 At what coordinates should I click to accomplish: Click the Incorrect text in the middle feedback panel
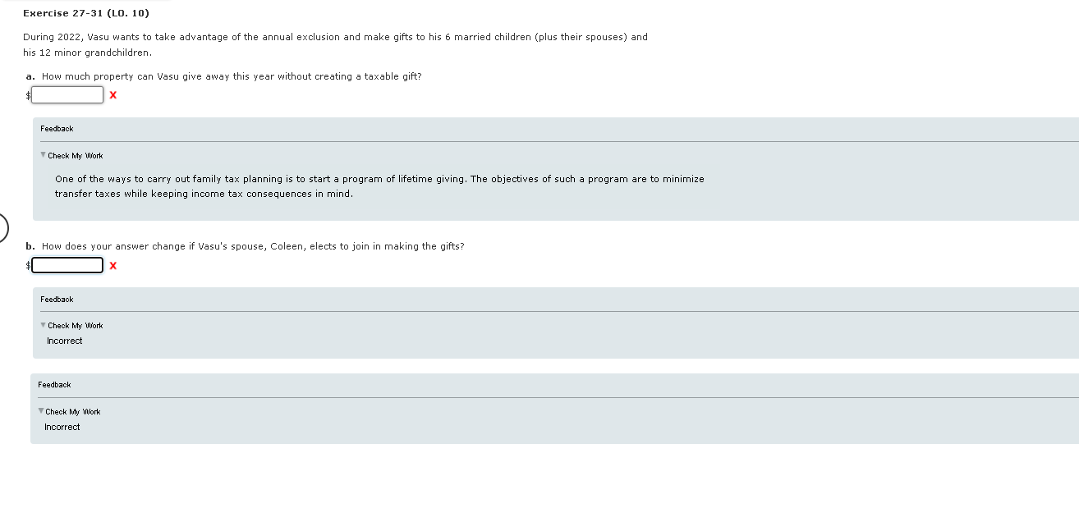pyautogui.click(x=64, y=341)
